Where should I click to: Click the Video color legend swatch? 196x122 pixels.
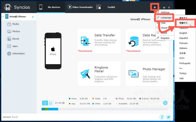pyautogui.click(x=93, y=99)
